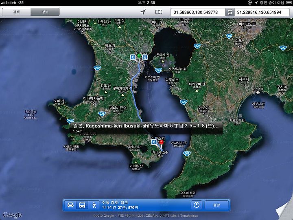293x220 pixels.
Task: Tap route 270 highway shield
Action: pos(97,68)
